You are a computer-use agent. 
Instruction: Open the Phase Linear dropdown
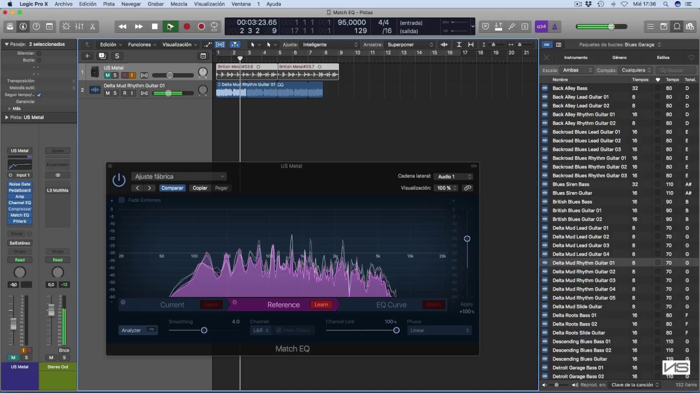click(x=439, y=330)
